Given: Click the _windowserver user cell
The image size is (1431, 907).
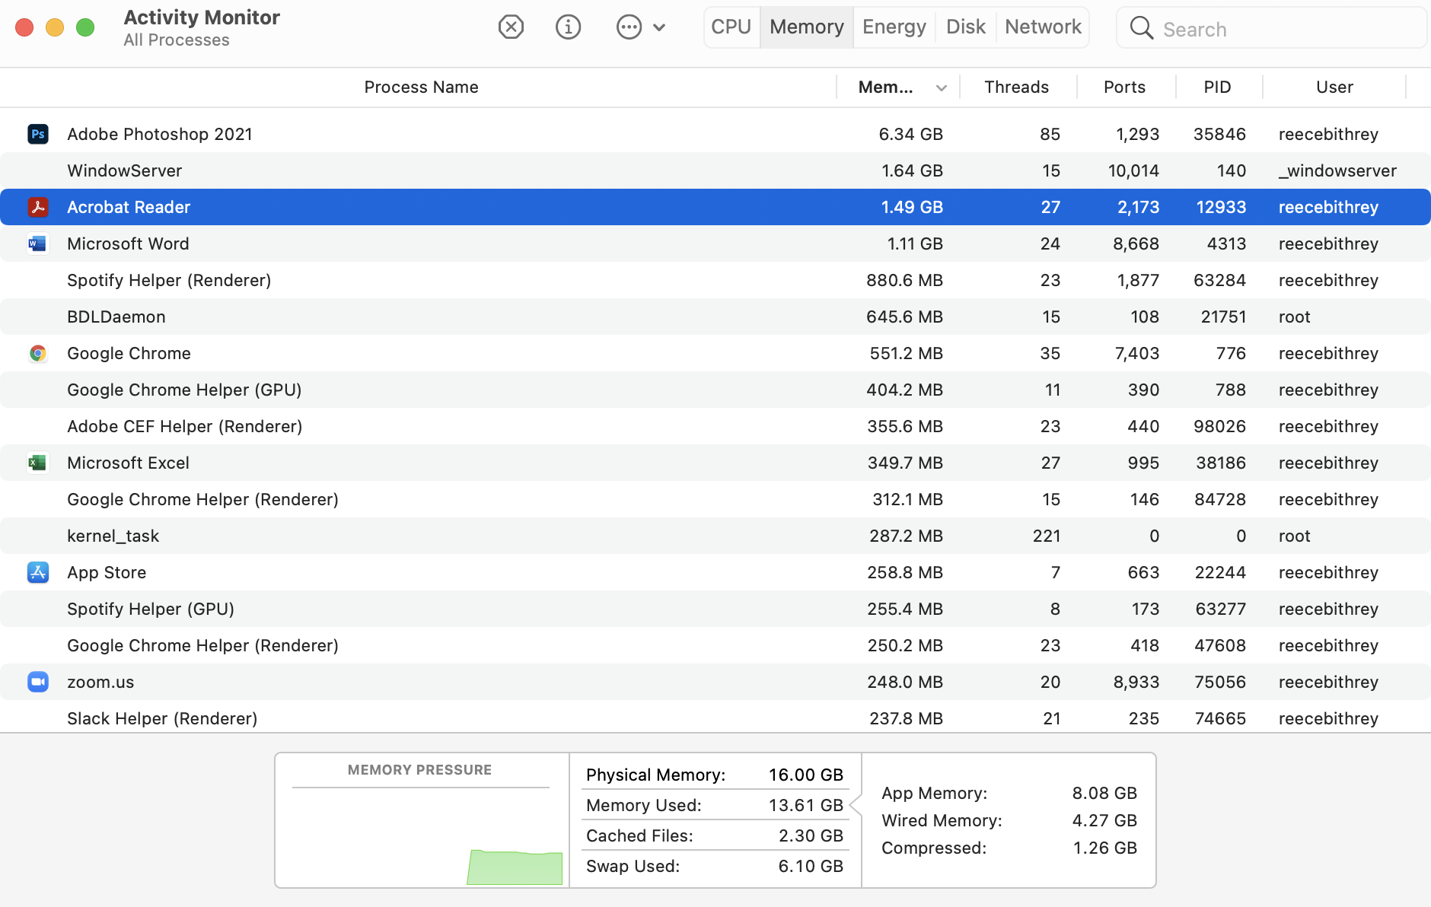Looking at the screenshot, I should (1337, 170).
